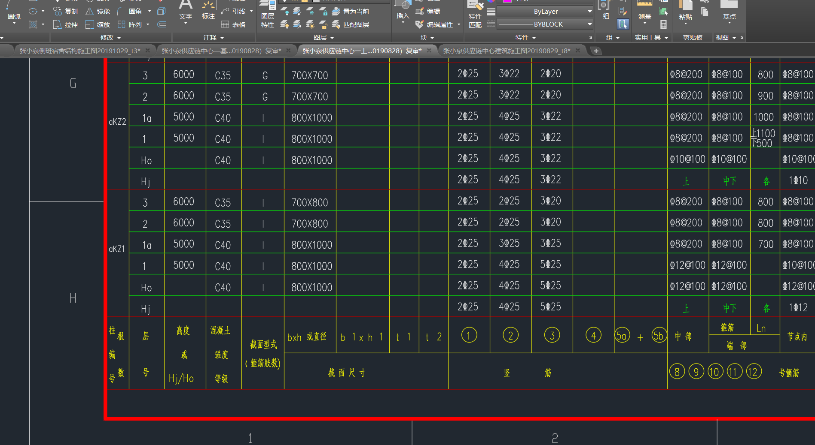
Task: Select the hatch pattern tool
Action: tap(33, 25)
